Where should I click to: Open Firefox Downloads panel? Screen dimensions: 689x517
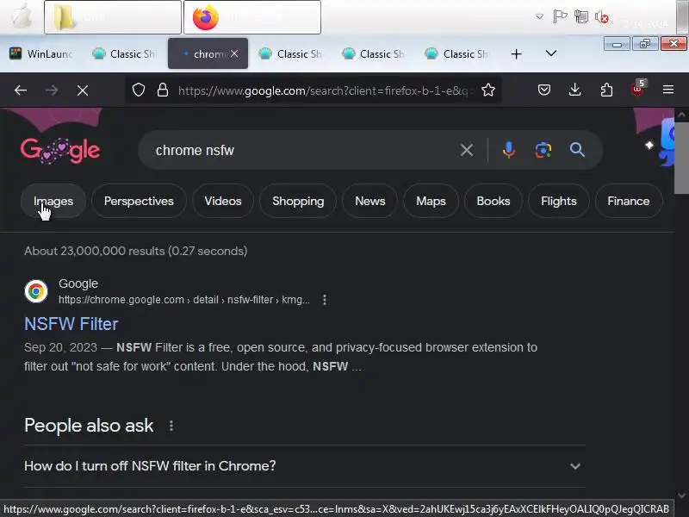[574, 90]
